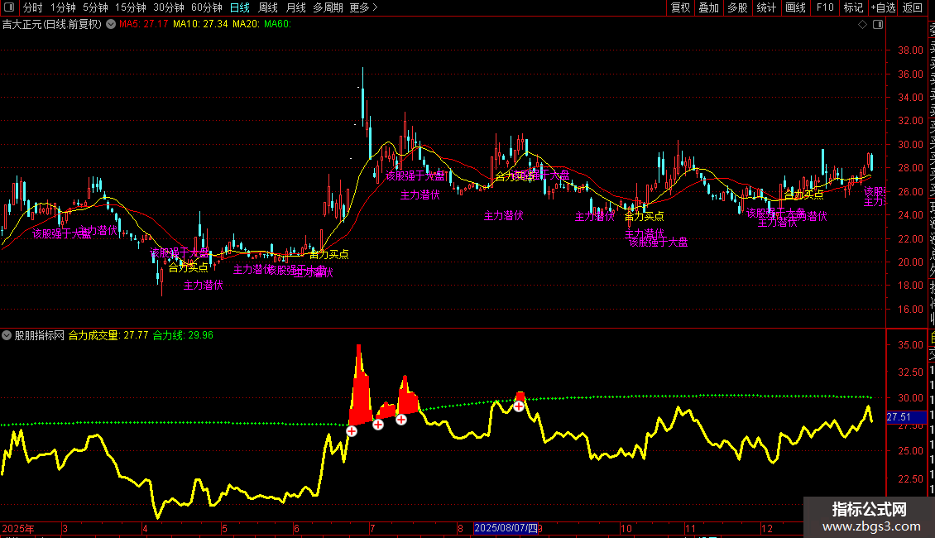Click the 吉大正元(日线.前复权) chart title
Screen dimensions: 935x538
click(52, 25)
